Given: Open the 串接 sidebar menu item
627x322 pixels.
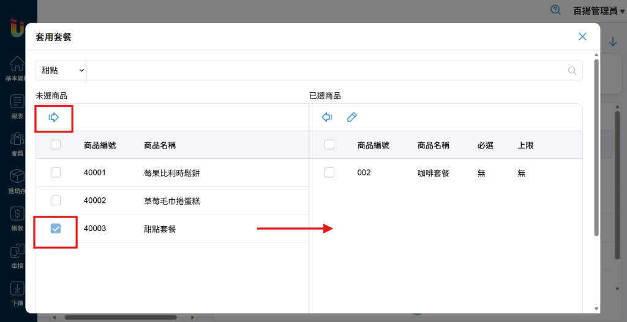Looking at the screenshot, I should tap(17, 252).
